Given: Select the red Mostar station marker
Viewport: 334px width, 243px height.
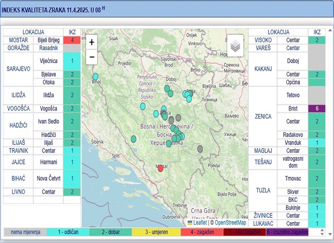Looking at the screenshot, I should tap(160, 169).
